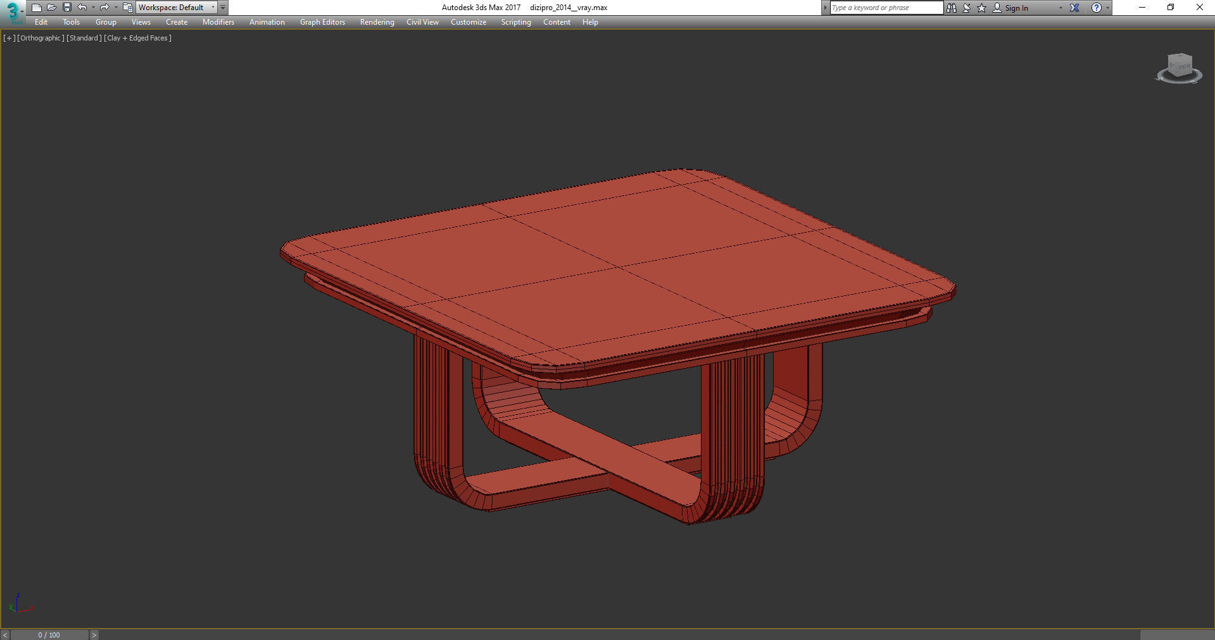This screenshot has height=640, width=1215.
Task: Expand the Undo history dropdown arrow
Action: pyautogui.click(x=93, y=8)
